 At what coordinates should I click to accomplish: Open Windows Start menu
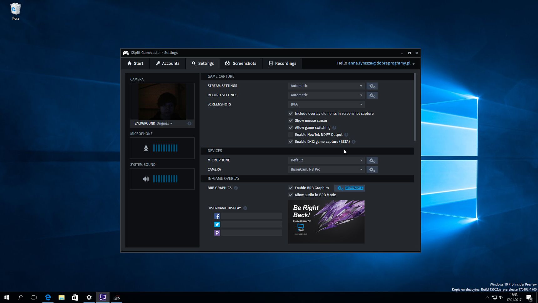7,297
